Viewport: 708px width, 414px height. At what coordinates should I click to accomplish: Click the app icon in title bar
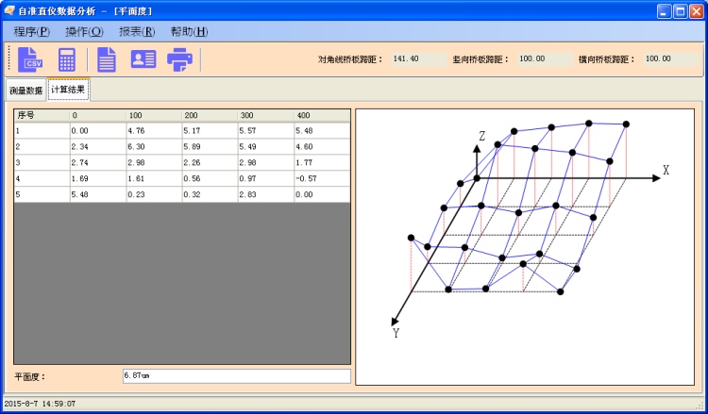[9, 10]
